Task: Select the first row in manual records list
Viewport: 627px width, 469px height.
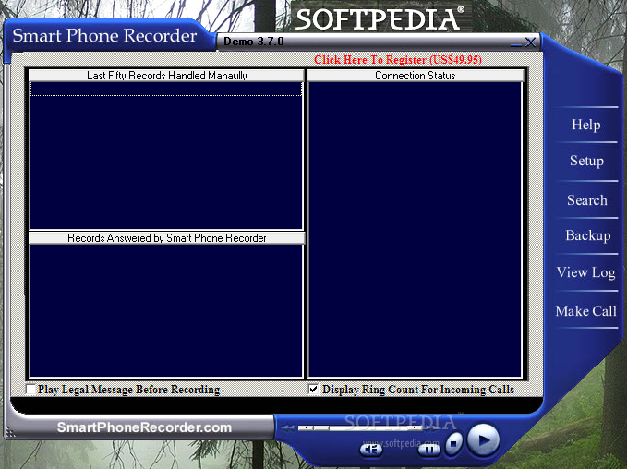Action: (166, 90)
